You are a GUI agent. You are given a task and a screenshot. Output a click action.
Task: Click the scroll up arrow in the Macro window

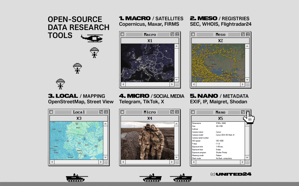coord(177,46)
